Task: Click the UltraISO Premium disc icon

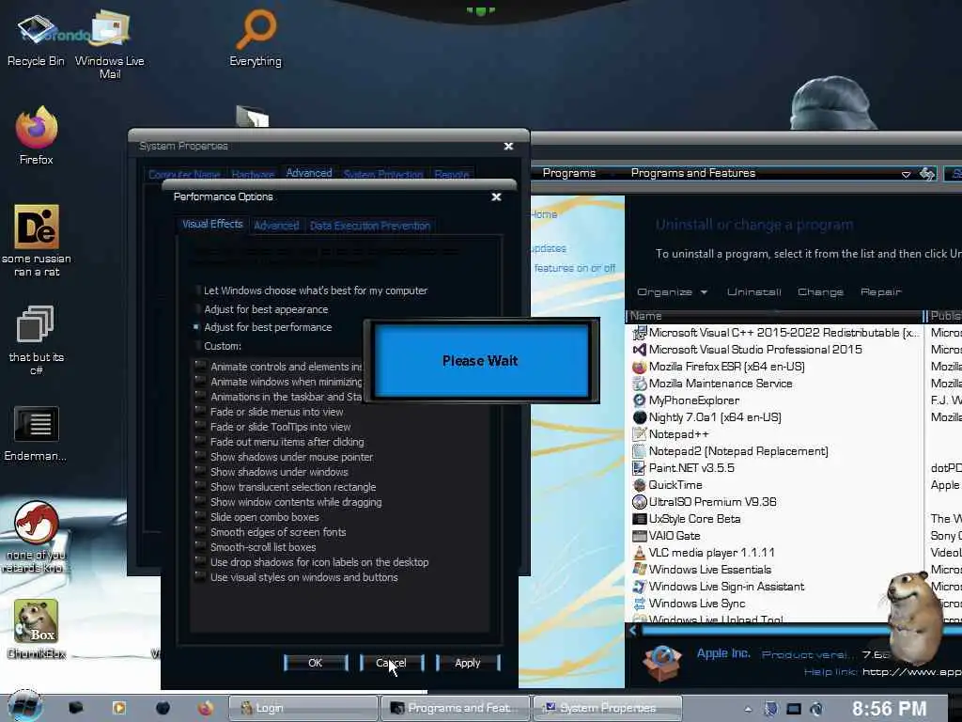Action: (x=639, y=502)
